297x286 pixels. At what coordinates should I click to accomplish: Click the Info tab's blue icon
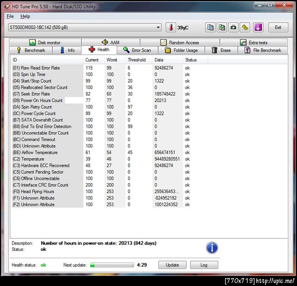coord(62,50)
